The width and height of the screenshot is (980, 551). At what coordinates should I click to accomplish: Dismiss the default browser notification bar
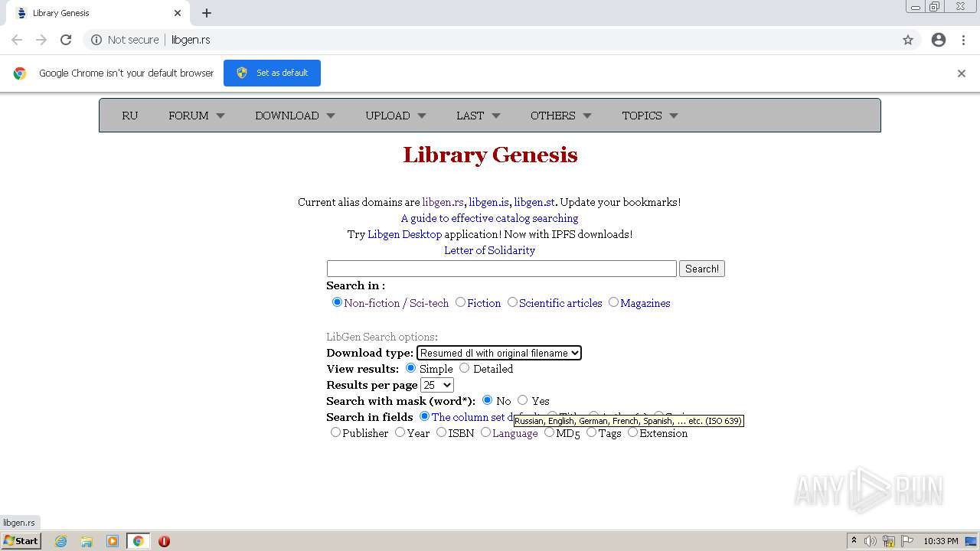coord(962,73)
